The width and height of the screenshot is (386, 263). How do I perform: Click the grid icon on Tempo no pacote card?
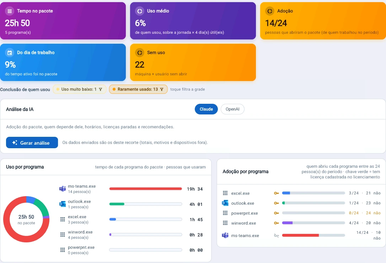[x=10, y=11]
